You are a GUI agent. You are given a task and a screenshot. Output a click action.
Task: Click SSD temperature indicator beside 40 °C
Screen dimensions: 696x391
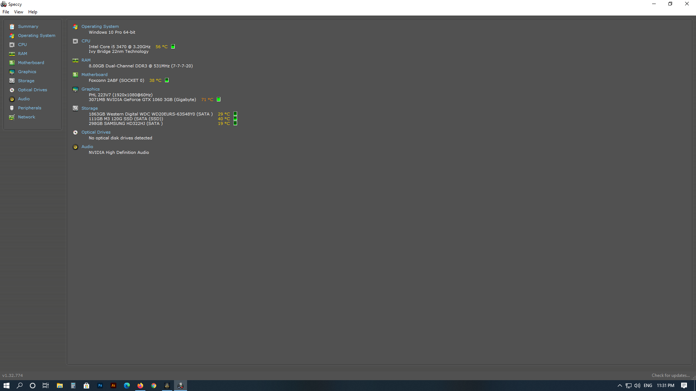(x=235, y=119)
